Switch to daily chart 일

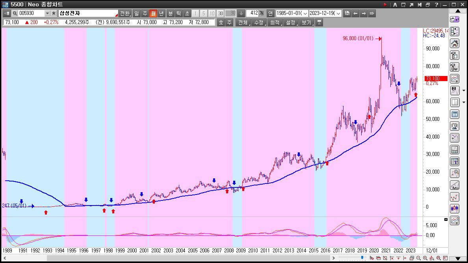[x=136, y=13]
